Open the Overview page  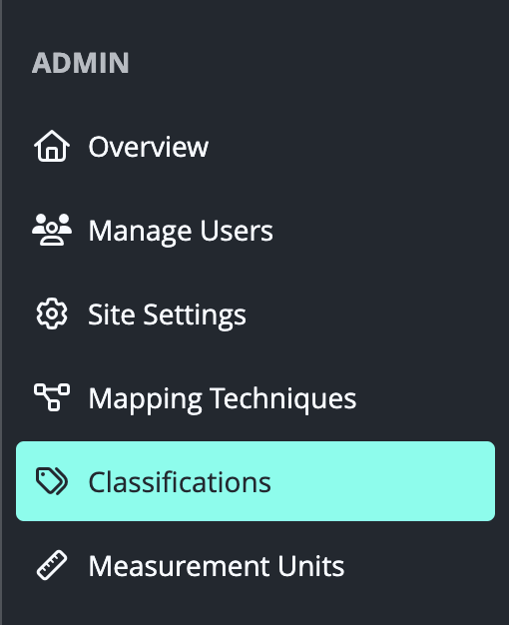[x=255, y=147]
